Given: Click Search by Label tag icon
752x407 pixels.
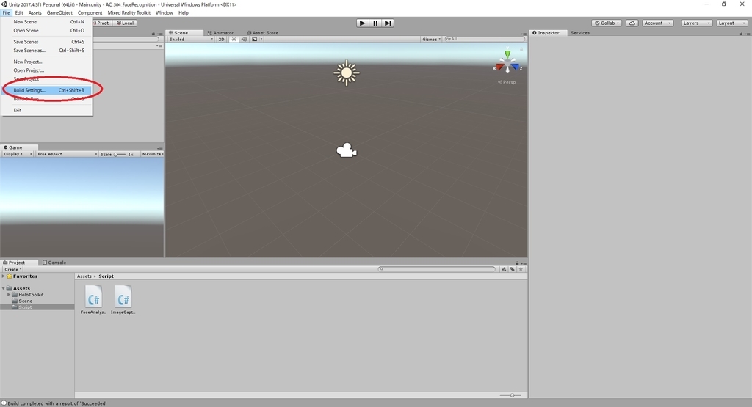Looking at the screenshot, I should pos(512,269).
